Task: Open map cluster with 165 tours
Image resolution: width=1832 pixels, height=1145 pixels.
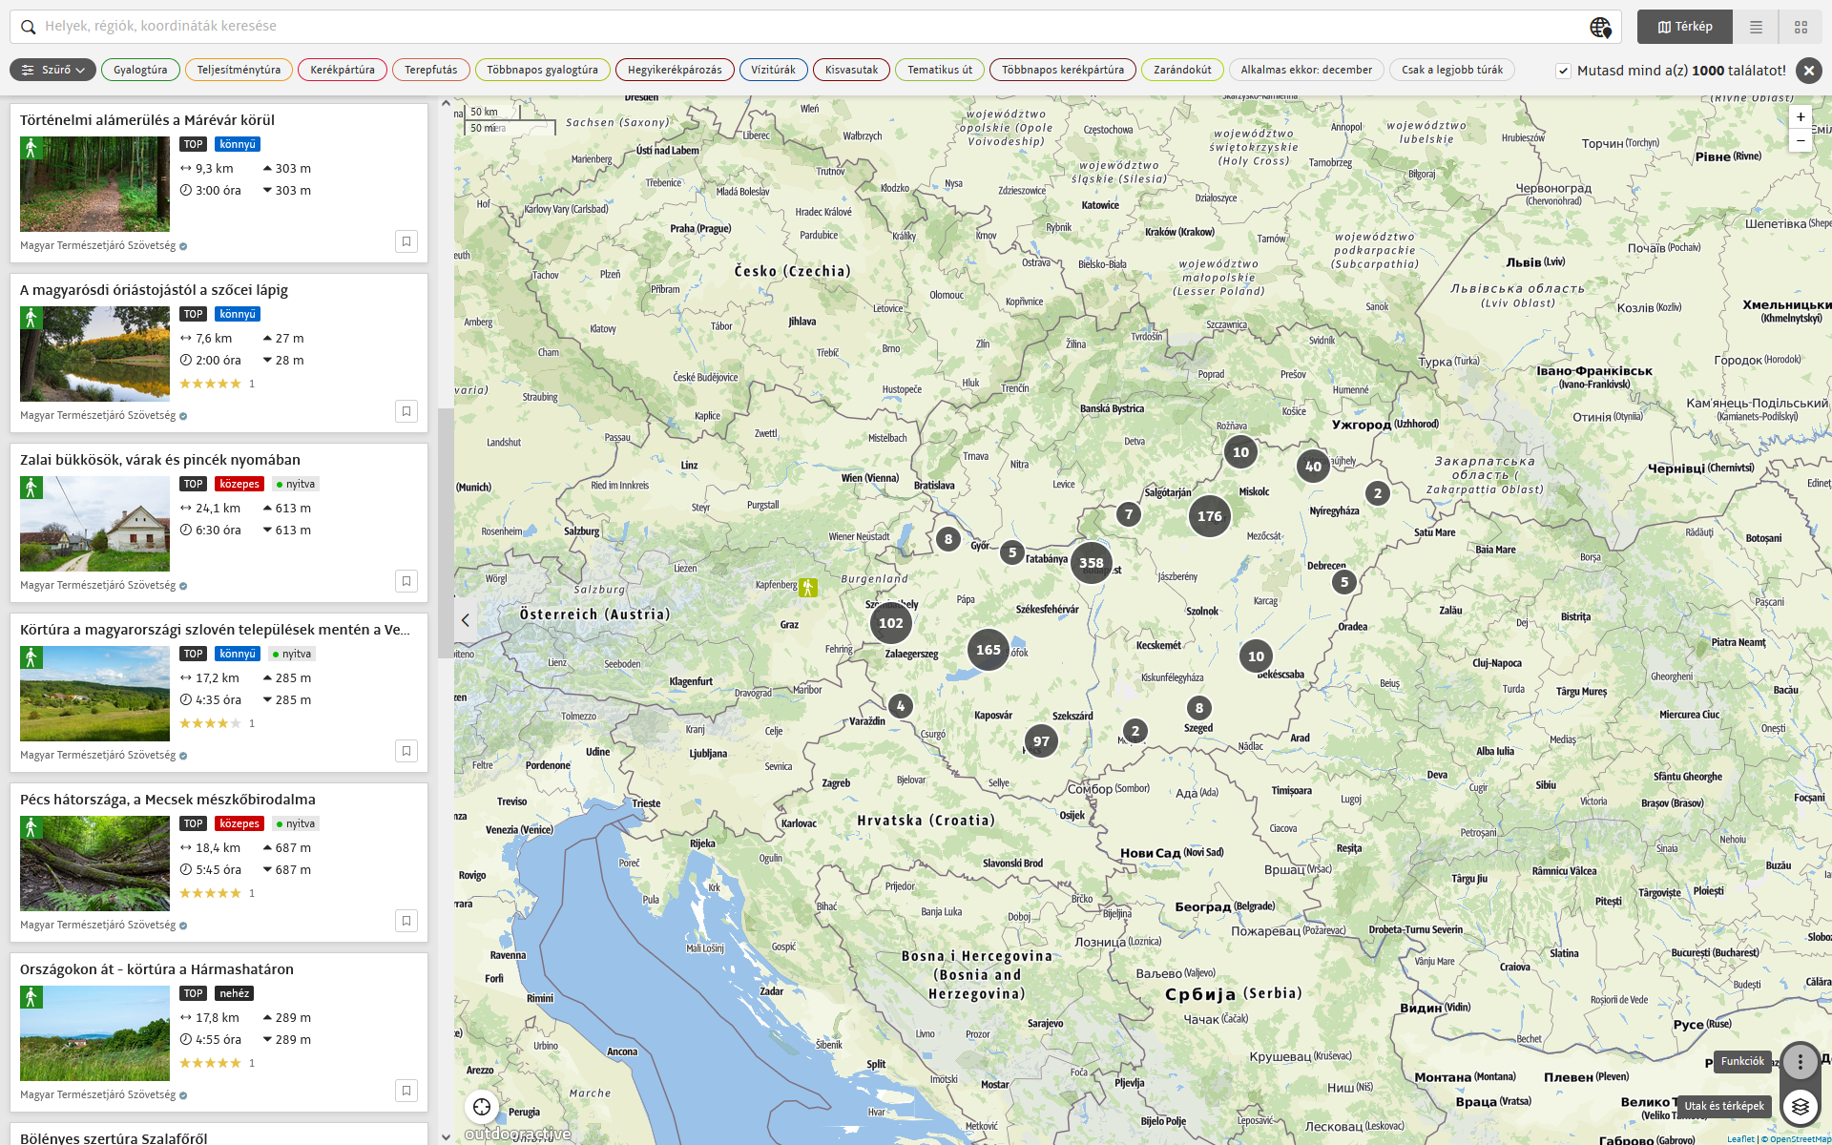Action: point(988,650)
